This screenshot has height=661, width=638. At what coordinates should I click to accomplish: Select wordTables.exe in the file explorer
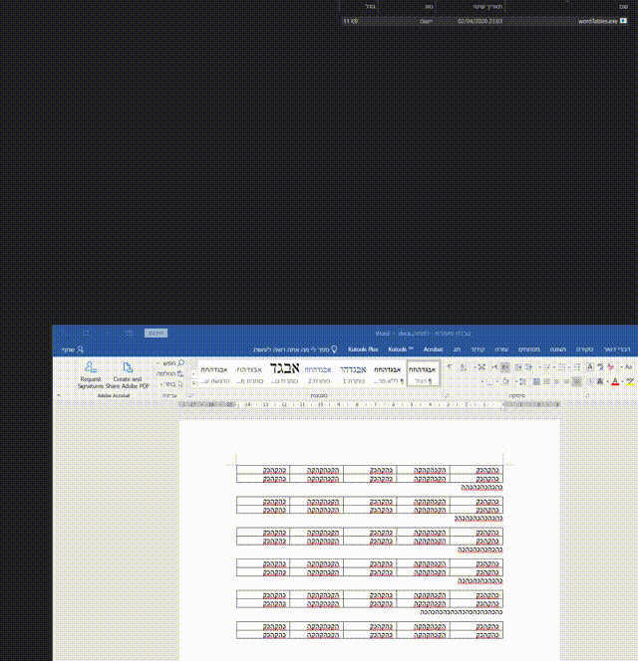click(484, 21)
